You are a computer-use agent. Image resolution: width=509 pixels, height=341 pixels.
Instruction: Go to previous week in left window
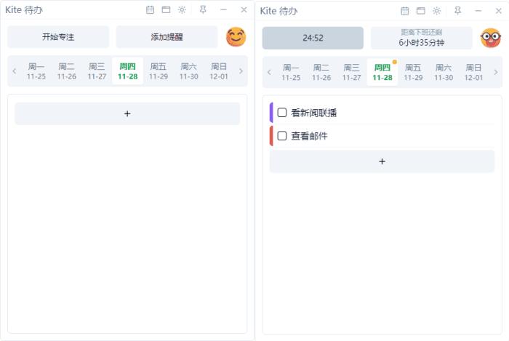[15, 71]
